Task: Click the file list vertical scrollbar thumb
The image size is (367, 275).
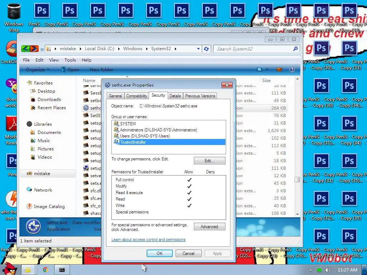Action: (x=297, y=180)
